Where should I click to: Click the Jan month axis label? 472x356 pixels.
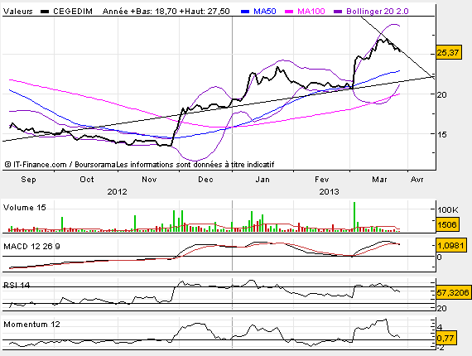pos(262,180)
